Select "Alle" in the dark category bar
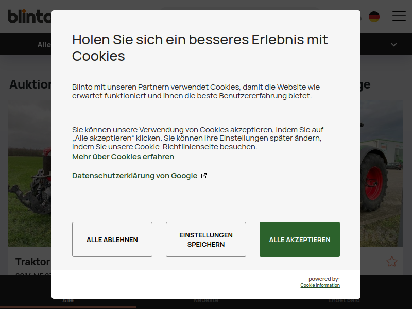Image resolution: width=412 pixels, height=309 pixels. (x=44, y=45)
